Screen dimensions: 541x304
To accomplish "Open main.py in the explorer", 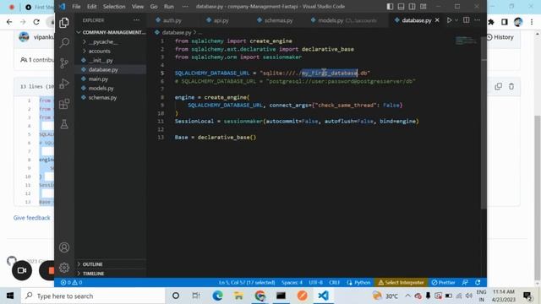I will click(x=98, y=79).
